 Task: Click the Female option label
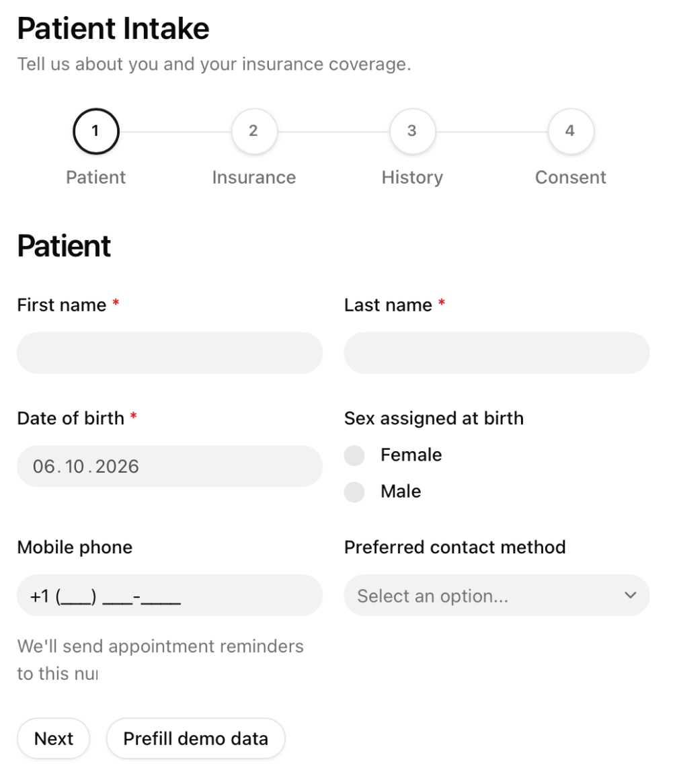pyautogui.click(x=411, y=455)
